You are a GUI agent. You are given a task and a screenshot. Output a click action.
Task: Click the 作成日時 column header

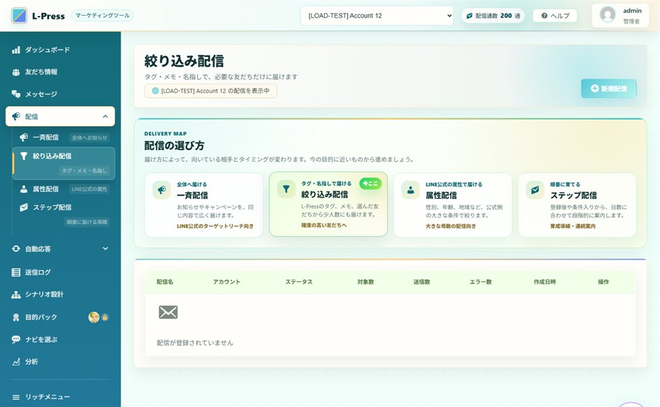point(545,282)
